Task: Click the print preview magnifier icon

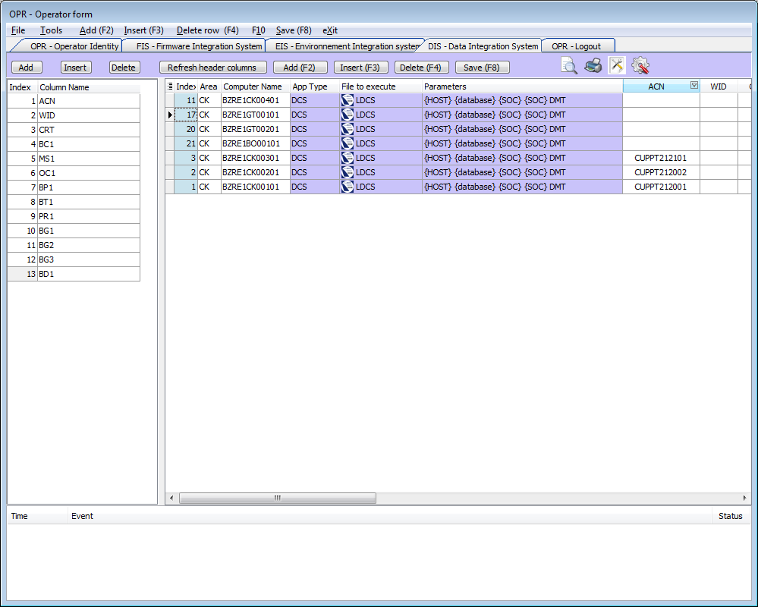Action: (x=569, y=66)
